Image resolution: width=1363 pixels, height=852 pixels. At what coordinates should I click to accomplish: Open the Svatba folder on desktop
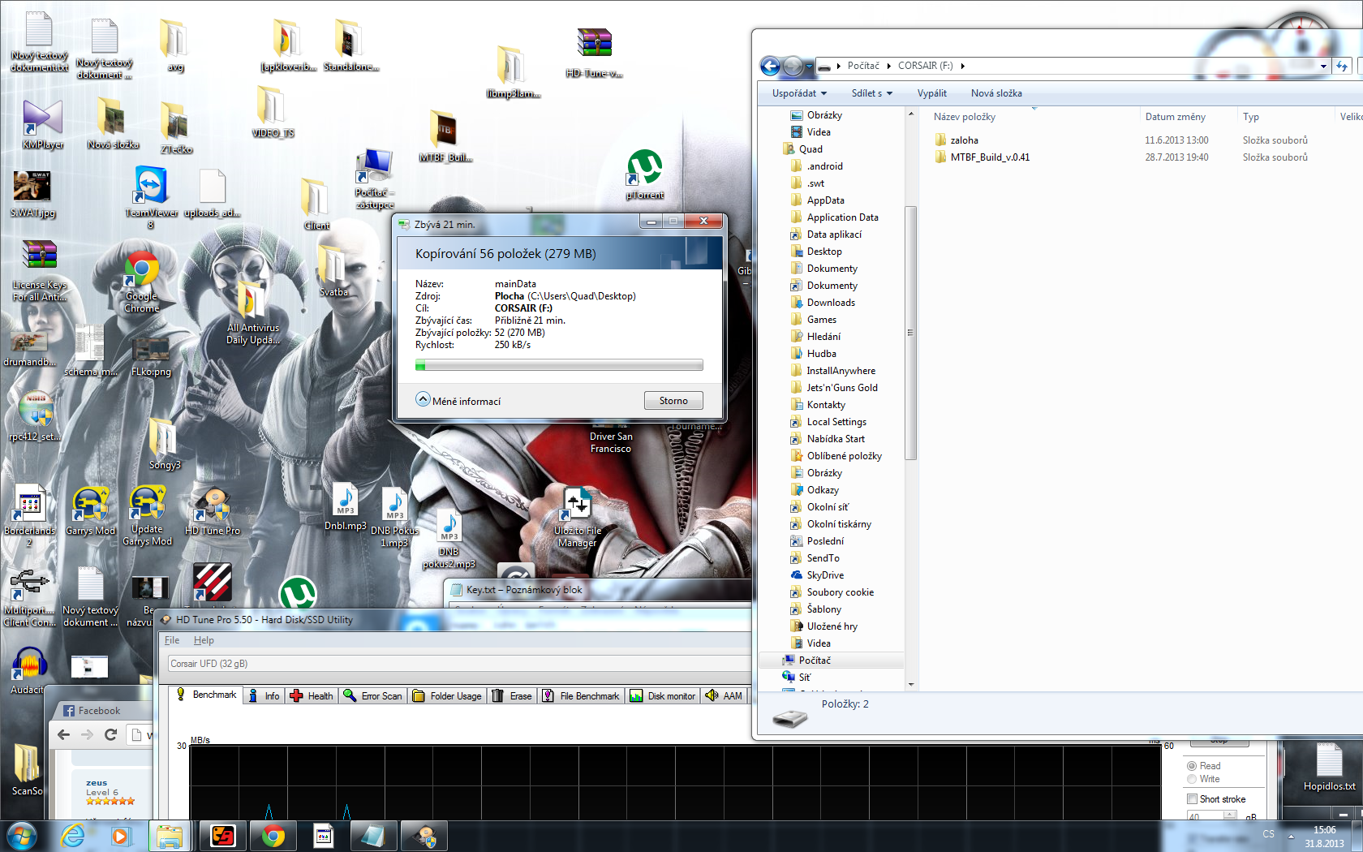tap(333, 270)
